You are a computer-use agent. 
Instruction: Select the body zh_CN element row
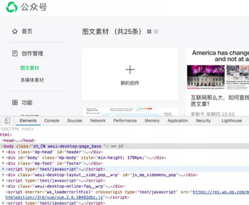[124, 146]
